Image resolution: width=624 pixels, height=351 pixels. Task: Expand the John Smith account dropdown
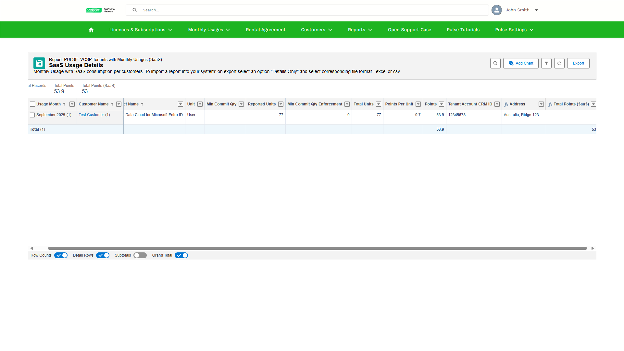pos(536,10)
